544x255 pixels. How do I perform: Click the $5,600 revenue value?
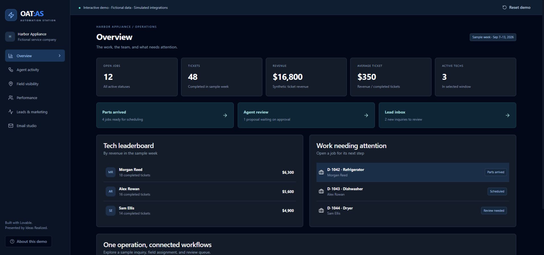[x=288, y=192]
